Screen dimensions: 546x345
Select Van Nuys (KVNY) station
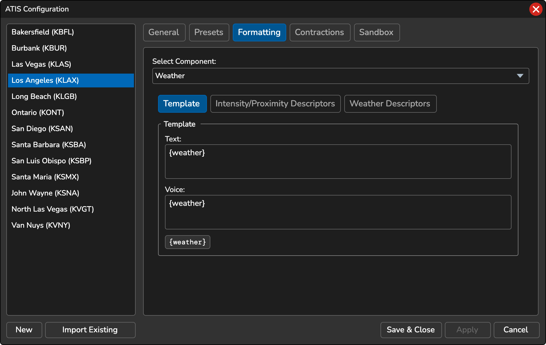(x=41, y=225)
